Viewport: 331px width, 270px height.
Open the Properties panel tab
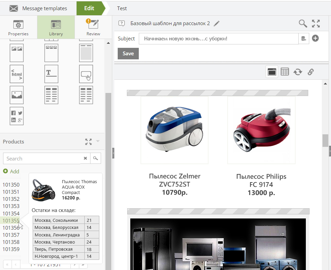click(18, 27)
